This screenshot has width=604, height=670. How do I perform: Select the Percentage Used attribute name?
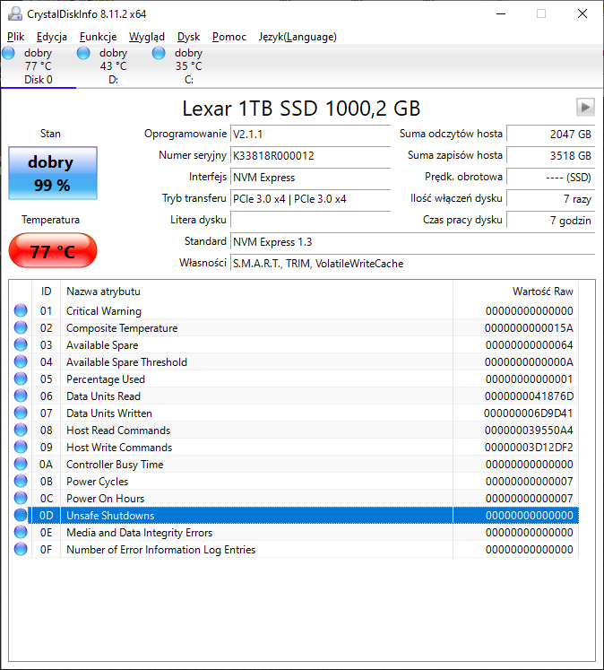pos(106,379)
